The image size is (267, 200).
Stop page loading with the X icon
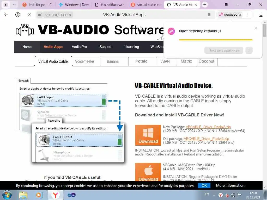click(x=29, y=15)
